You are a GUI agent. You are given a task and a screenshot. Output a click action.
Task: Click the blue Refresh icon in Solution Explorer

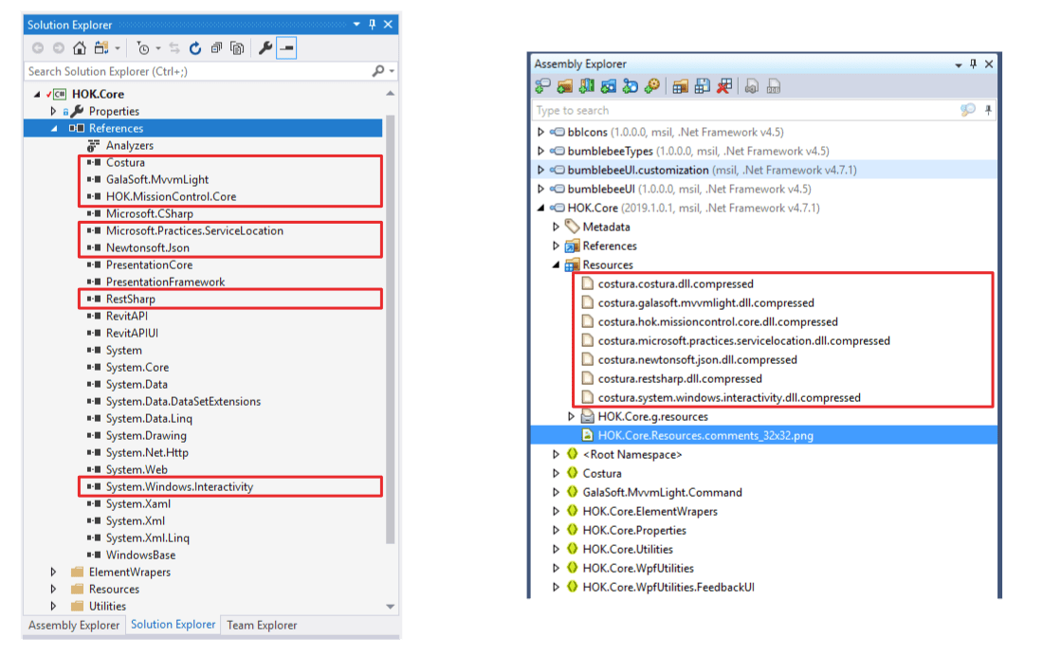point(195,48)
